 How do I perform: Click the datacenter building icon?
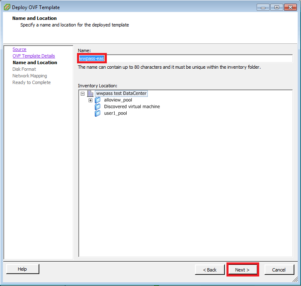pyautogui.click(x=90, y=94)
